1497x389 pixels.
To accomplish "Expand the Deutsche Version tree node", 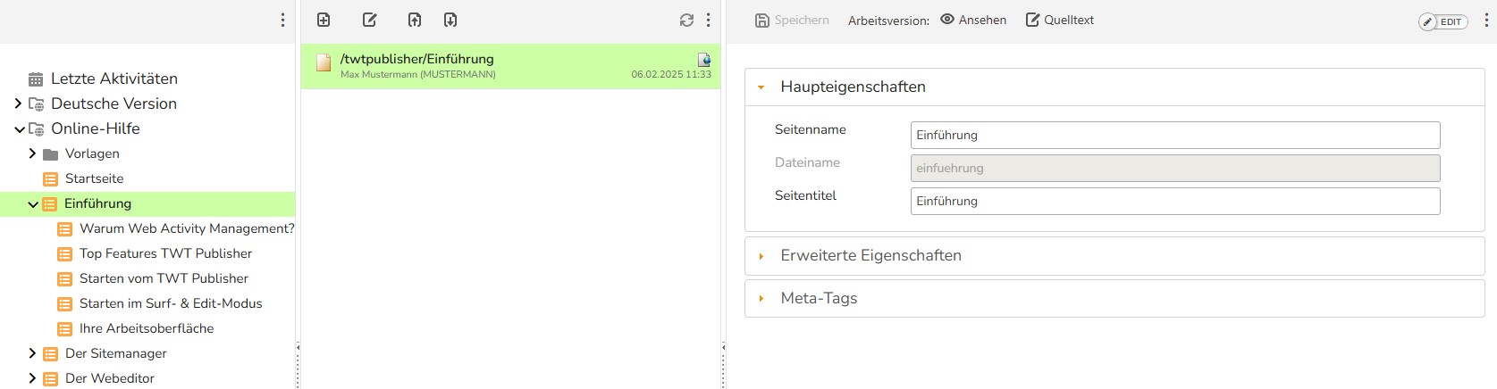I will click(18, 103).
